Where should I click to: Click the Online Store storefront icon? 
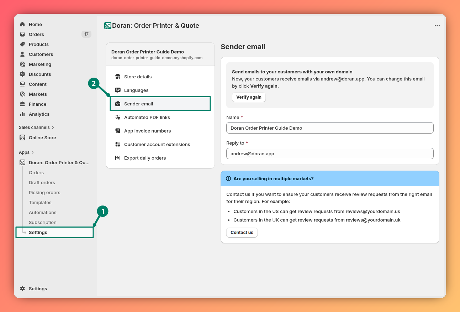[x=22, y=137]
